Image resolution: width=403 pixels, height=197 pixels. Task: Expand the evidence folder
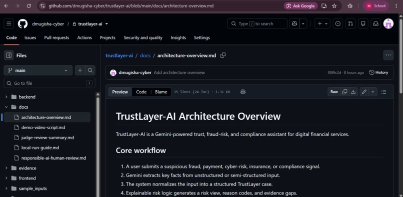[x=6, y=168]
